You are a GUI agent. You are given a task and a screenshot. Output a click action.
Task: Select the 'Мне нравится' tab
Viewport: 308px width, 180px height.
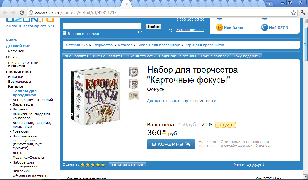76,56
